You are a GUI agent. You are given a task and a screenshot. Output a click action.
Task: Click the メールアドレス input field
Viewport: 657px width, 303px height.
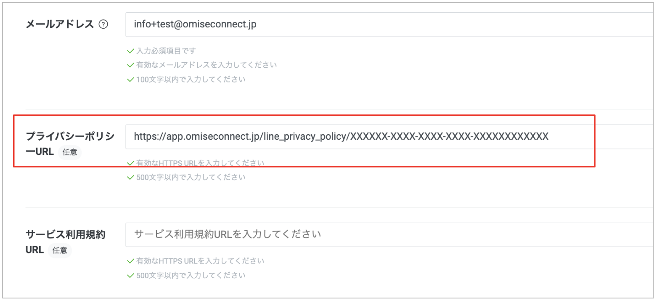(x=391, y=24)
